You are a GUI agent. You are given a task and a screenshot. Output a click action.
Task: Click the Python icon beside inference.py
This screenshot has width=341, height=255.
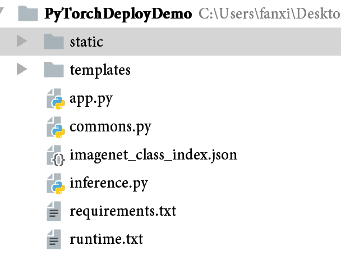[56, 184]
